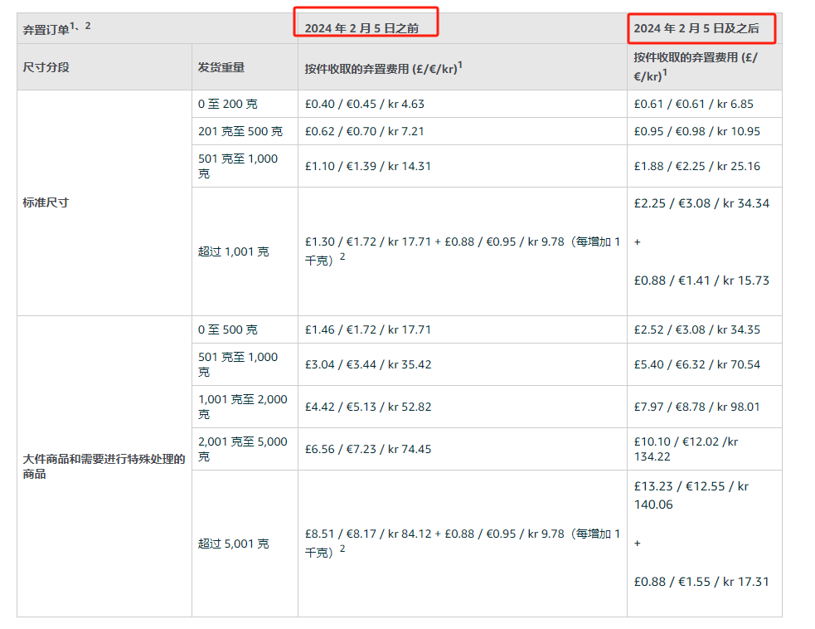Click the '201 克至 500 克' weight cell
Image resolution: width=815 pixels, height=629 pixels.
[240, 131]
